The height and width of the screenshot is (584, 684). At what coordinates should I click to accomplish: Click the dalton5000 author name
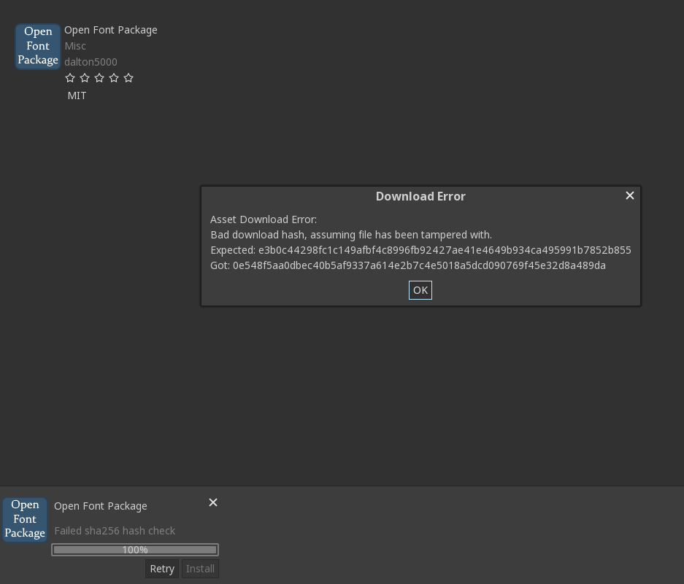pyautogui.click(x=91, y=62)
